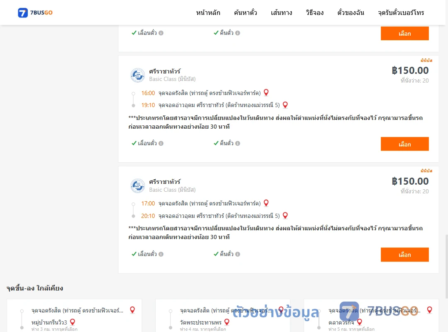Image resolution: width=448 pixels, height=332 pixels.
Task: Click ฿150.00 price on 17:00 trip
Action: [x=410, y=181]
